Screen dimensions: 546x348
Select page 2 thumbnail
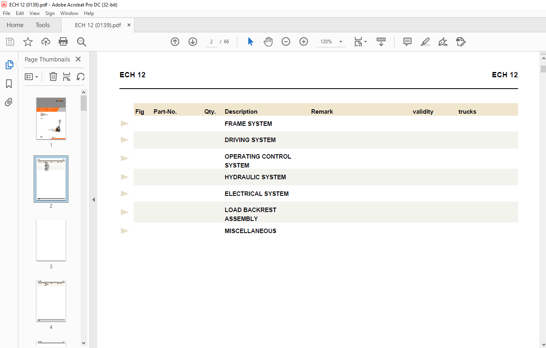(x=51, y=179)
